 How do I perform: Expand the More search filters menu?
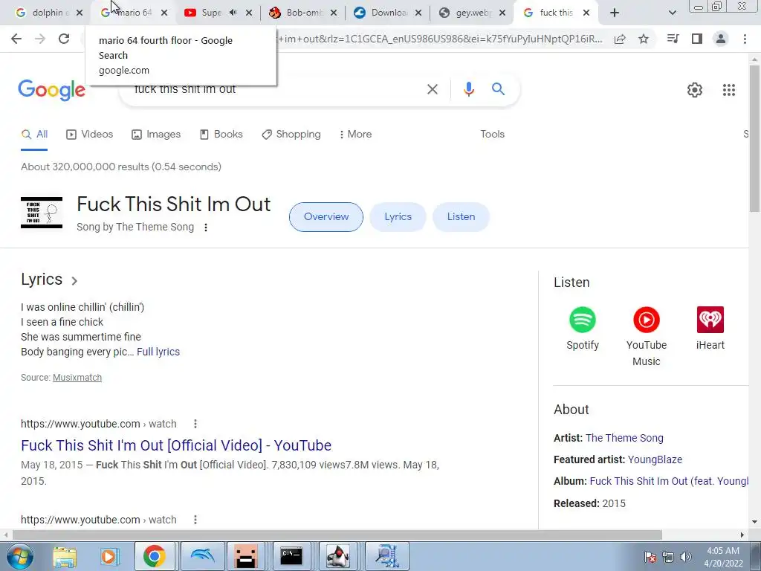356,134
